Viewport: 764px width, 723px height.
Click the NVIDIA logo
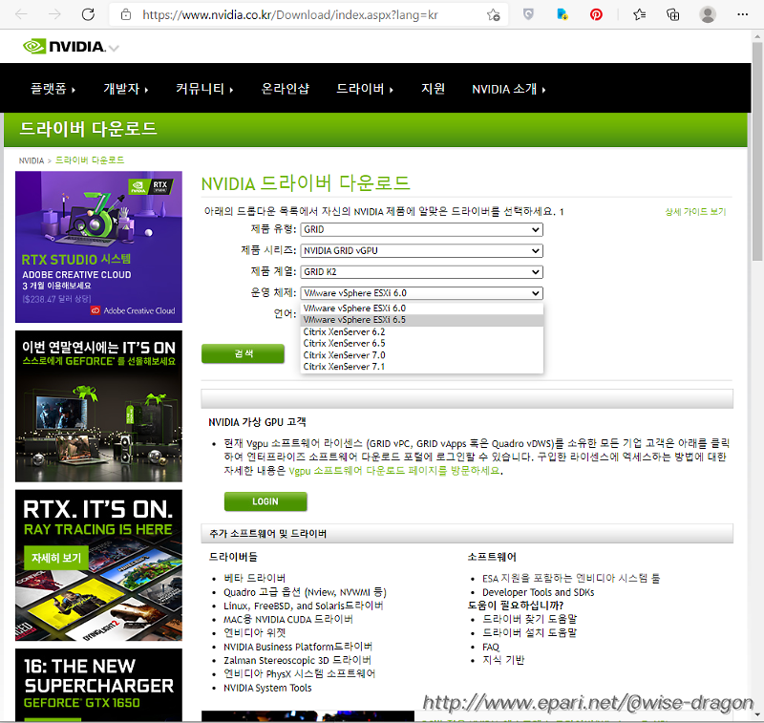point(64,47)
